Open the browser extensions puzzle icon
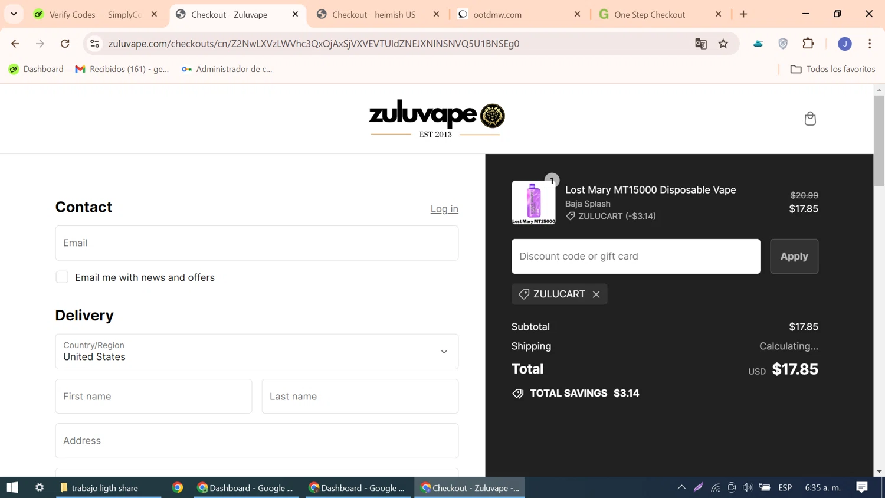Viewport: 885px width, 498px height. coord(808,44)
